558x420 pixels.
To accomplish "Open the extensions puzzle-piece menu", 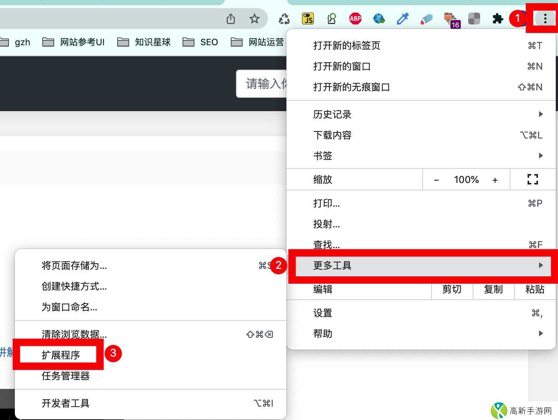I will (x=498, y=18).
